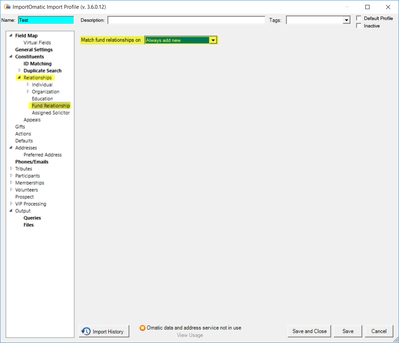399x343 pixels.
Task: Expand the Duplicate Search node
Action: (20, 70)
